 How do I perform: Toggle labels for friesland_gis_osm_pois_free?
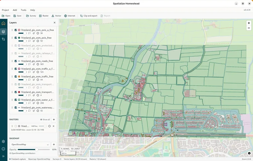[x=29, y=41]
